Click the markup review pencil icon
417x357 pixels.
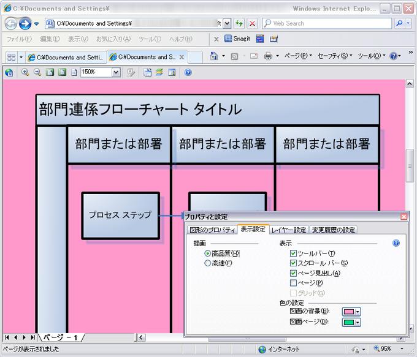point(131,72)
